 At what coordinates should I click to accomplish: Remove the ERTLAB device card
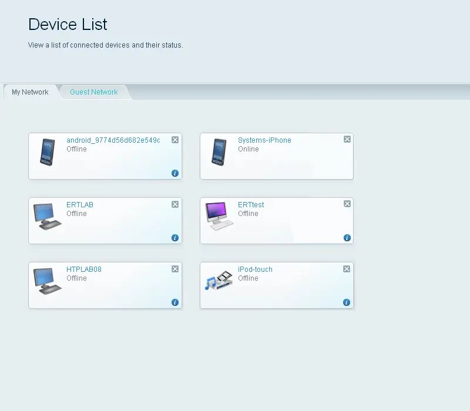coord(174,204)
